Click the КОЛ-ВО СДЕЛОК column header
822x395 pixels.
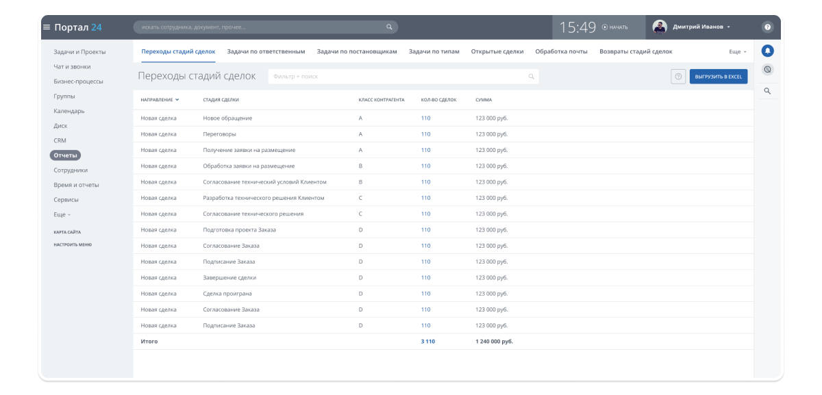coord(438,100)
